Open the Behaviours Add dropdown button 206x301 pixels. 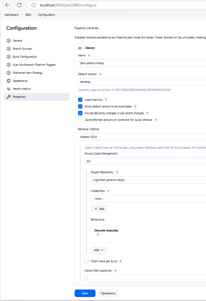[x=99, y=250]
